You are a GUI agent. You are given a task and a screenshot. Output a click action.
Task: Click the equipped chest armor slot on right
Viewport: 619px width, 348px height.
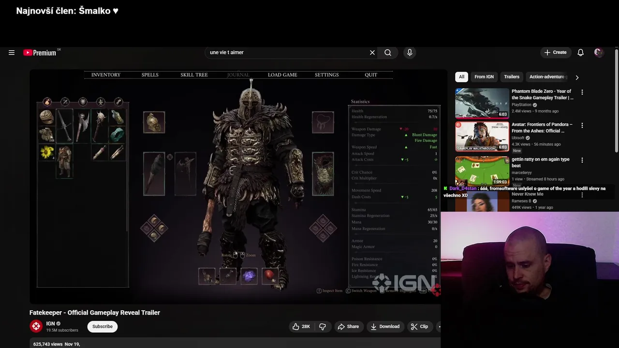click(323, 174)
